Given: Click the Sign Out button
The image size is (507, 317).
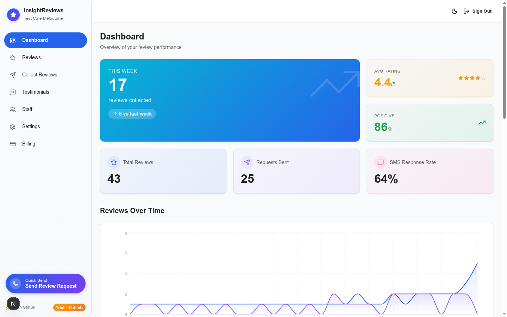Looking at the screenshot, I should tap(477, 11).
